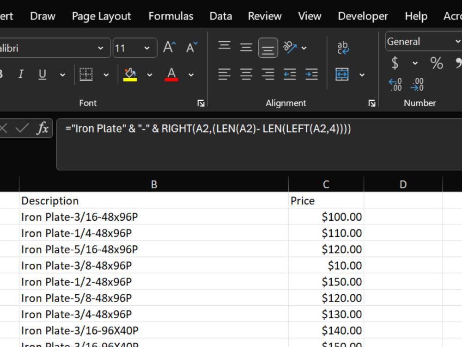462x347 pixels.
Task: Open the Draw ribbon tab
Action: pos(43,16)
